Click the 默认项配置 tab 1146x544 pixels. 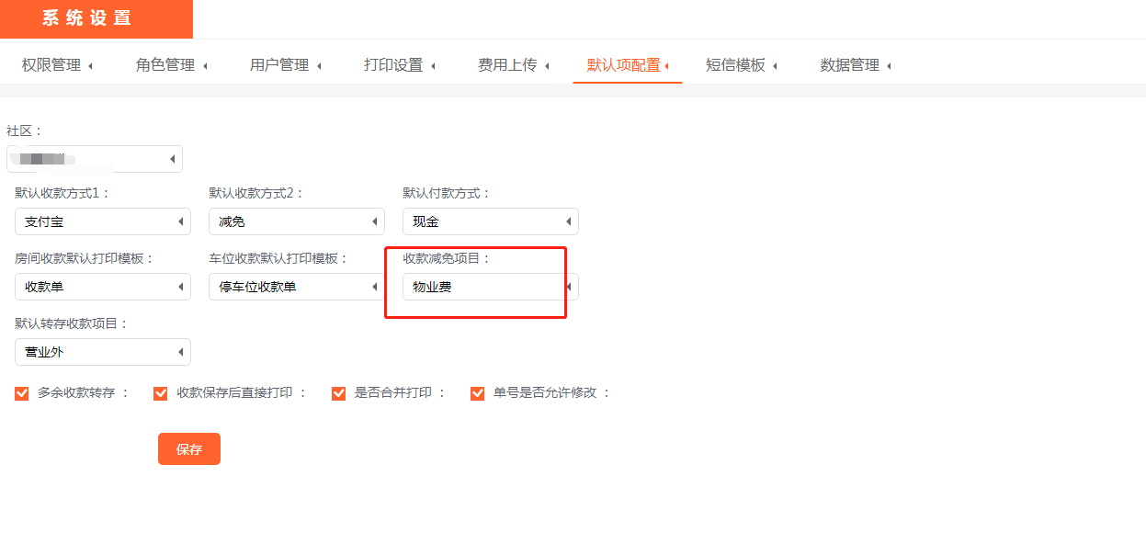click(627, 65)
